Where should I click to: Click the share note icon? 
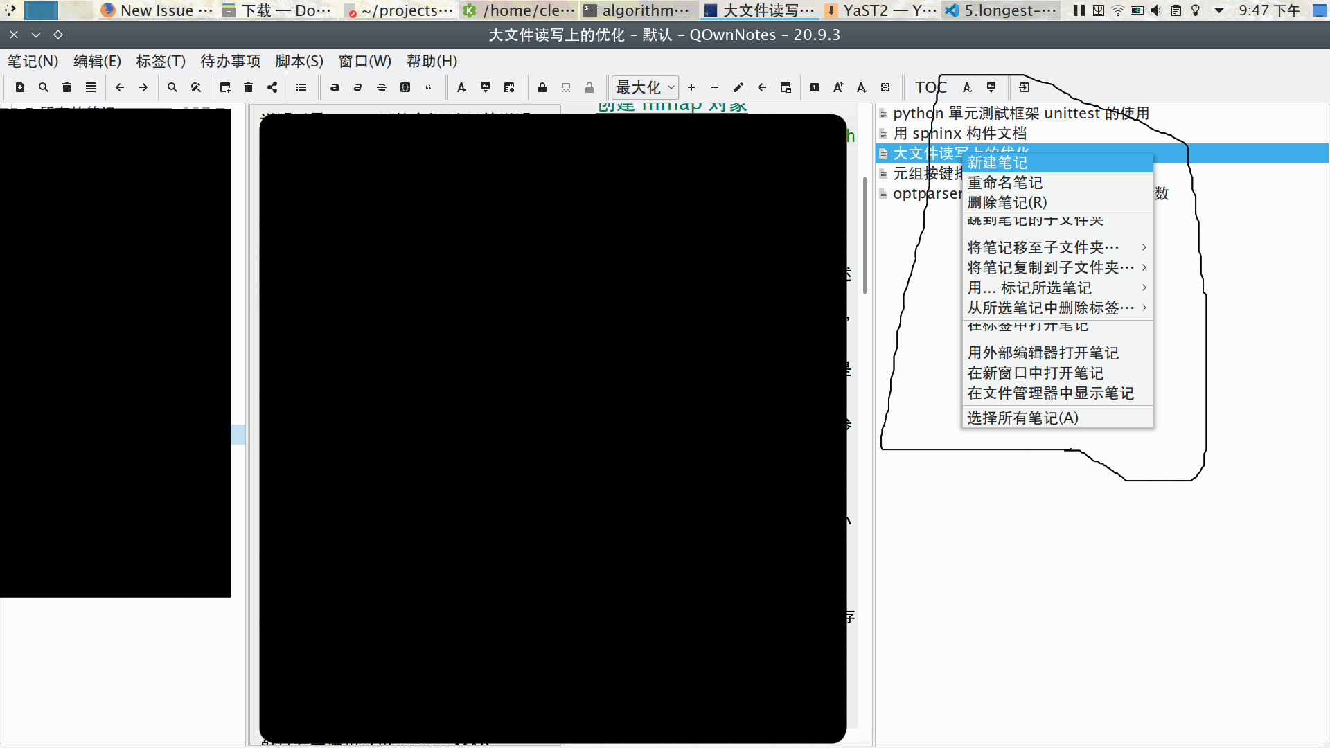pyautogui.click(x=272, y=87)
